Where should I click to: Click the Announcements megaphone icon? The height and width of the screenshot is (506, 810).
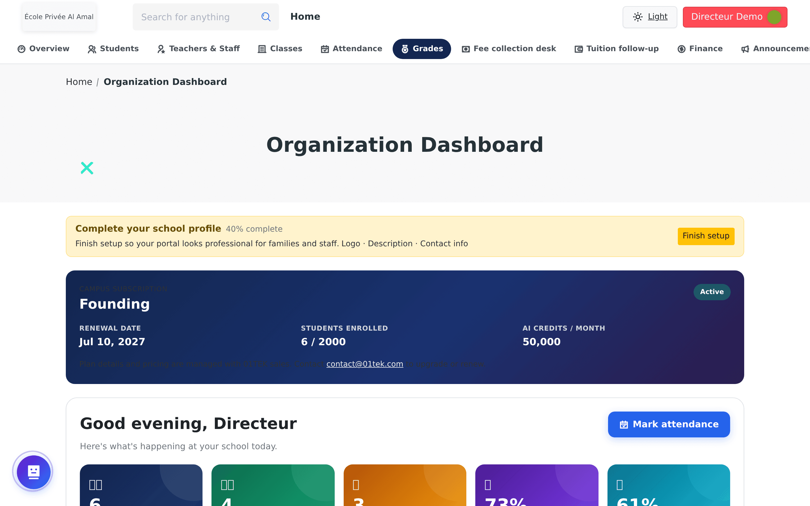pyautogui.click(x=745, y=49)
